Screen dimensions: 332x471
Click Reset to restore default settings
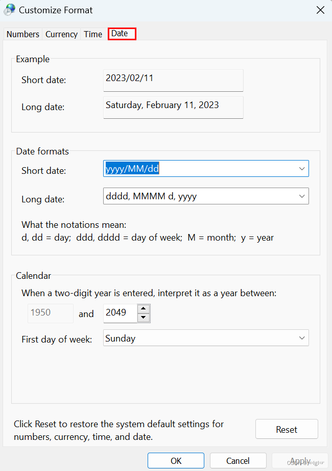click(x=287, y=429)
